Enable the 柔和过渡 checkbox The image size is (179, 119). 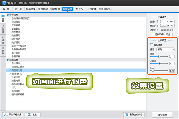coord(151,45)
